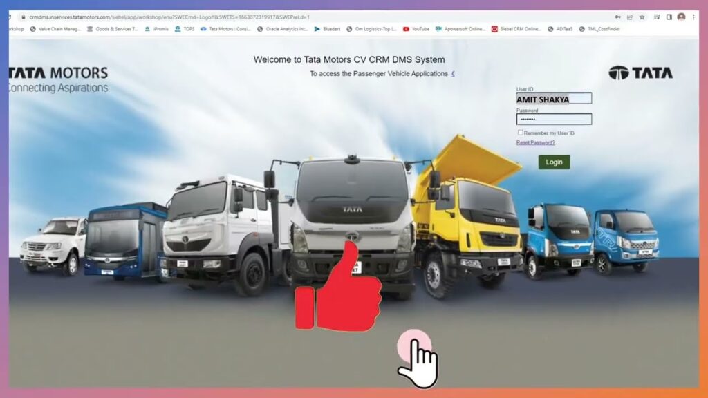Open the Reset Password link
Screen dimensions: 708x398
535,142
